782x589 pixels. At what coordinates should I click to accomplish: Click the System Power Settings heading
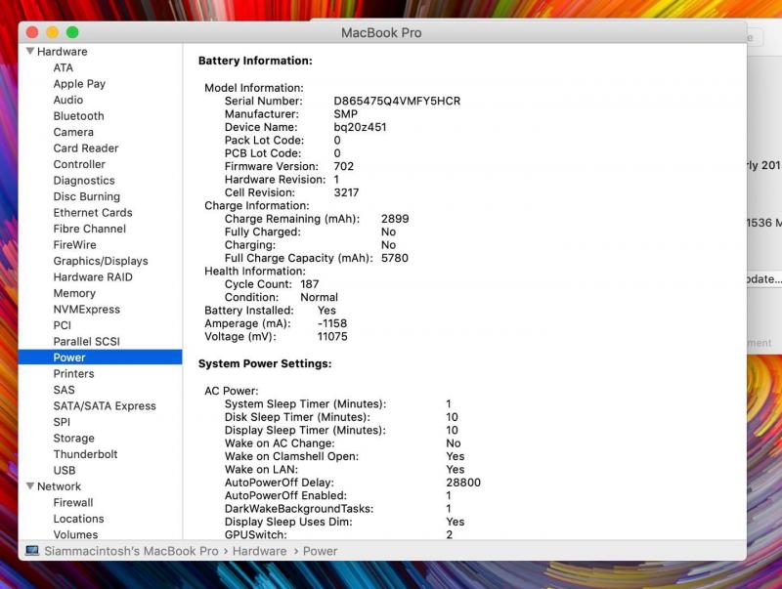point(265,363)
